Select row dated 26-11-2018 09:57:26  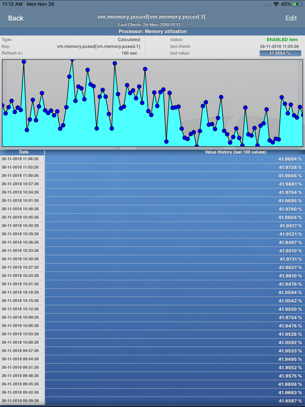pos(152,351)
